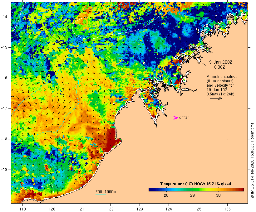Screen dimensions: 256x212
Task: Click the 'drifter' legend label
Action: pyautogui.click(x=184, y=118)
